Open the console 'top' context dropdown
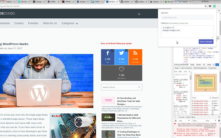The width and height of the screenshot is (221, 138). [184, 121]
